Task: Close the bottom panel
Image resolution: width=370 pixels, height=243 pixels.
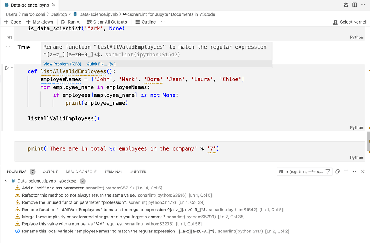Action: [x=363, y=172]
